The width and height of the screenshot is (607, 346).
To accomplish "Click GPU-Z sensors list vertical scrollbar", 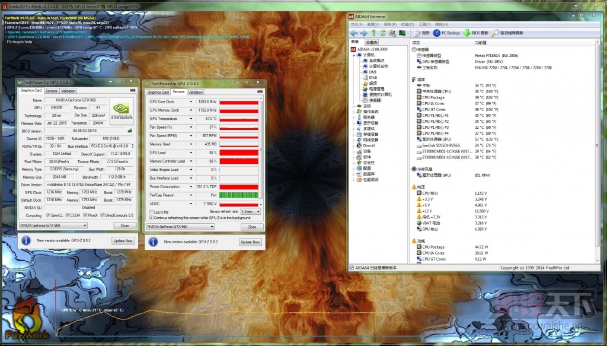I will pyautogui.click(x=261, y=152).
